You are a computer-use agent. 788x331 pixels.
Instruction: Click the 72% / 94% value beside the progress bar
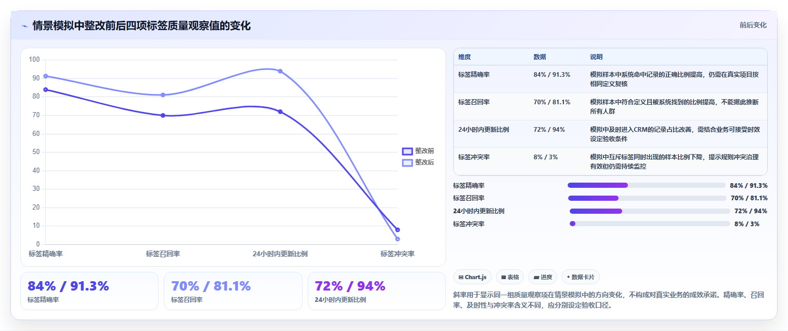[751, 211]
